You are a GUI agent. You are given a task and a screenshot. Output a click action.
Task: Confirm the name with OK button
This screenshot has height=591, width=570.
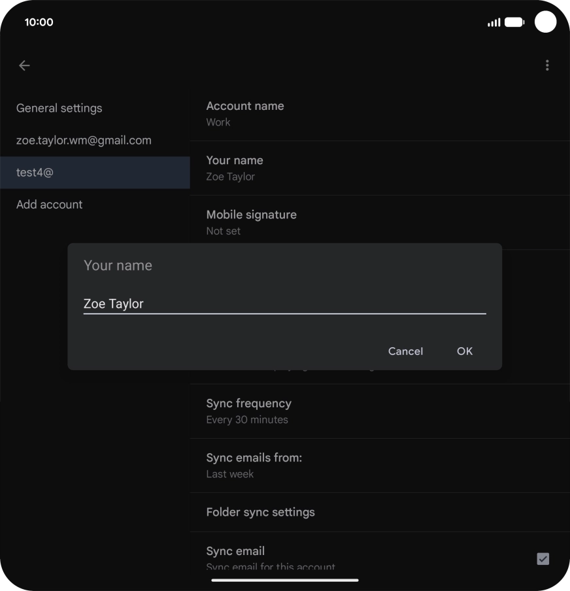[x=464, y=351]
